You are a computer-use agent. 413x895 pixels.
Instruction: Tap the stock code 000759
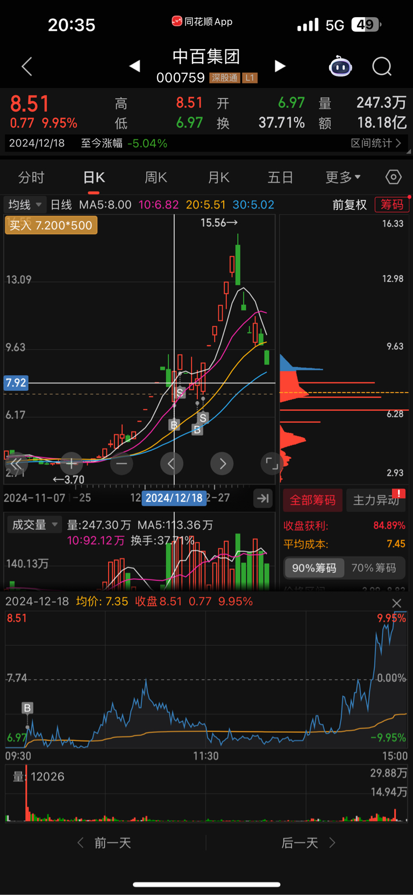pyautogui.click(x=181, y=78)
